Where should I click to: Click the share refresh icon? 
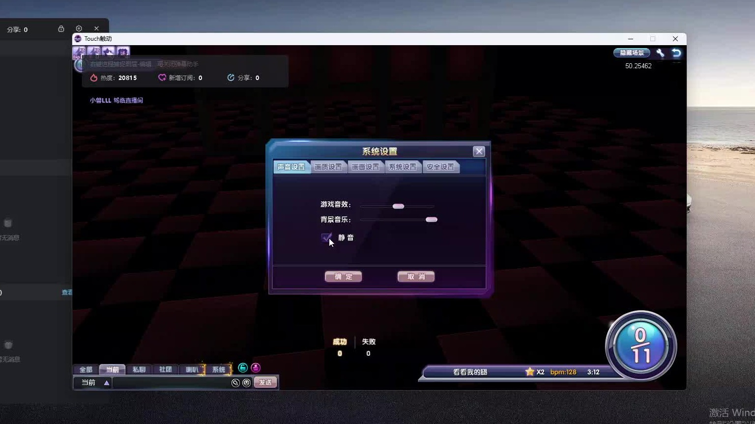[231, 78]
